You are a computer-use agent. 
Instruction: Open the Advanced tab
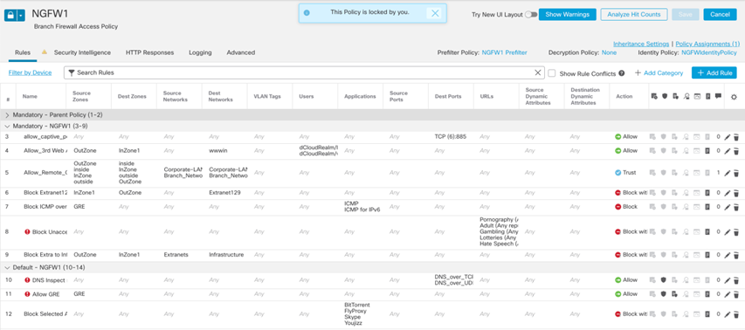(x=240, y=52)
